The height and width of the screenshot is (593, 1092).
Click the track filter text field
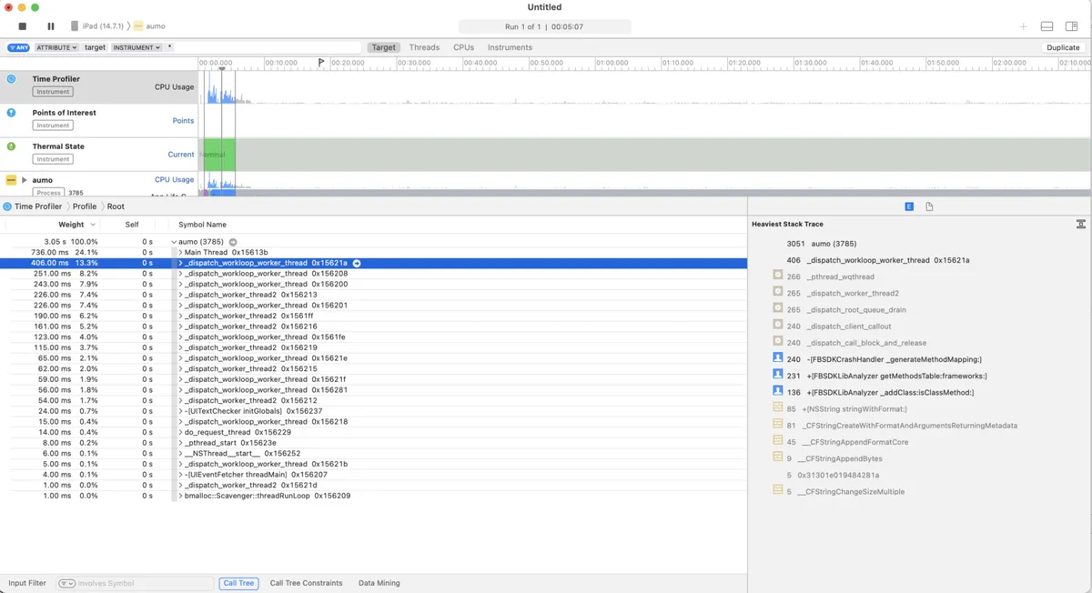266,47
